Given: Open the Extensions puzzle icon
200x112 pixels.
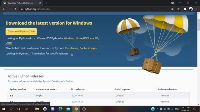Looking at the screenshot, I should (185, 9).
